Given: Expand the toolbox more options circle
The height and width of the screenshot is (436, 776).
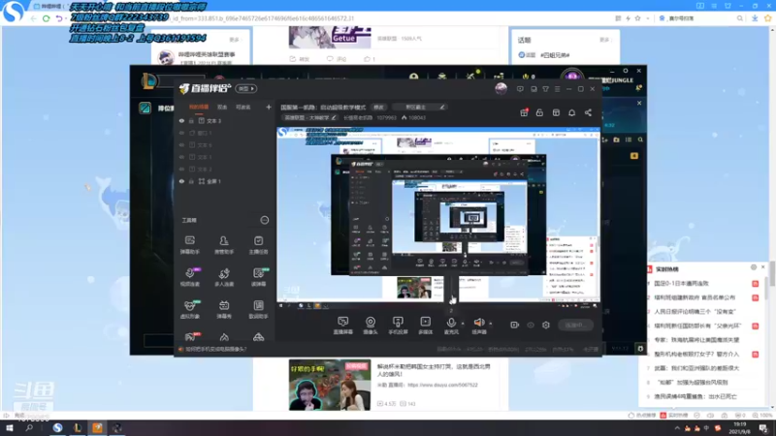Looking at the screenshot, I should tap(265, 220).
